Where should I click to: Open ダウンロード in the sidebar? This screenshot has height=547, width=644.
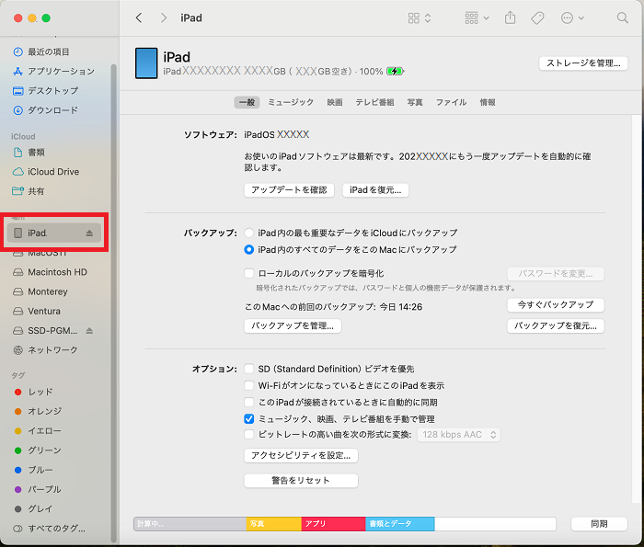pos(45,110)
